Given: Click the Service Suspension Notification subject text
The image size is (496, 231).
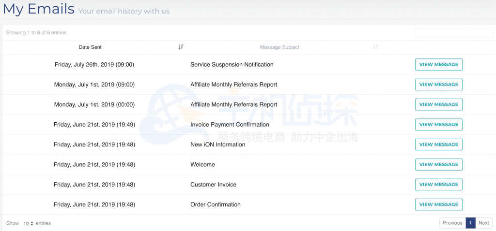Looking at the screenshot, I should 232,64.
